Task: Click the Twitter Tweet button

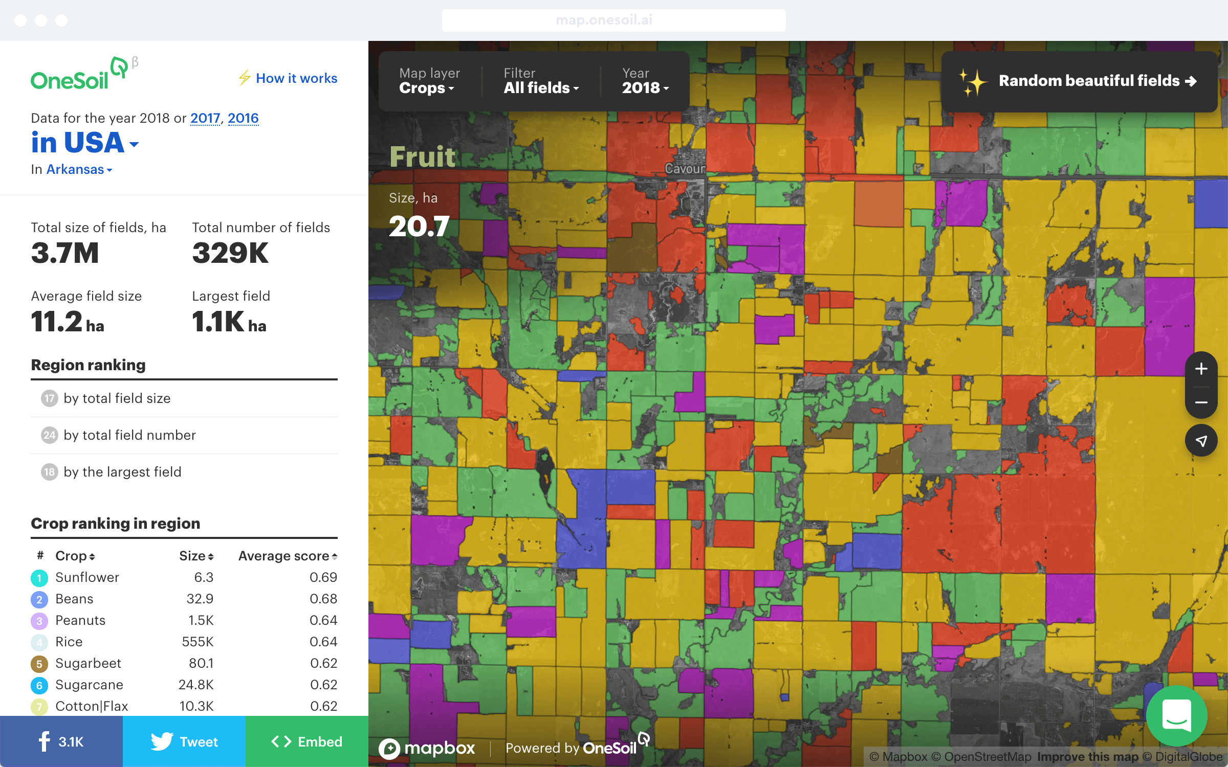Action: [x=184, y=741]
